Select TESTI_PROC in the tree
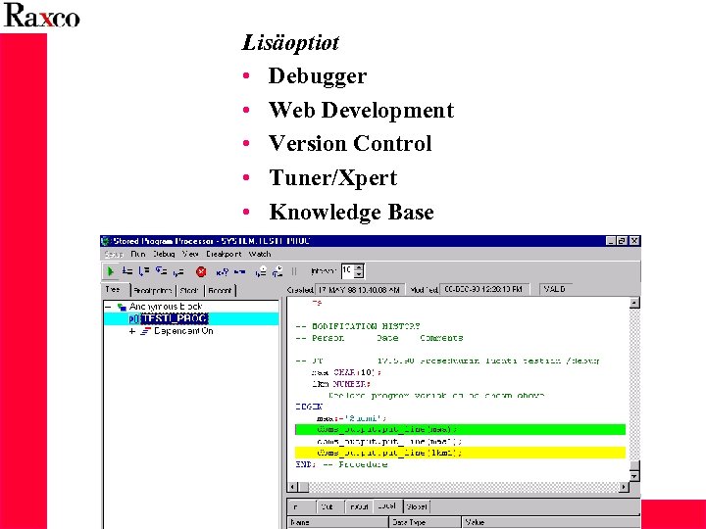Screen dimensions: 706x529 pyautogui.click(x=175, y=319)
